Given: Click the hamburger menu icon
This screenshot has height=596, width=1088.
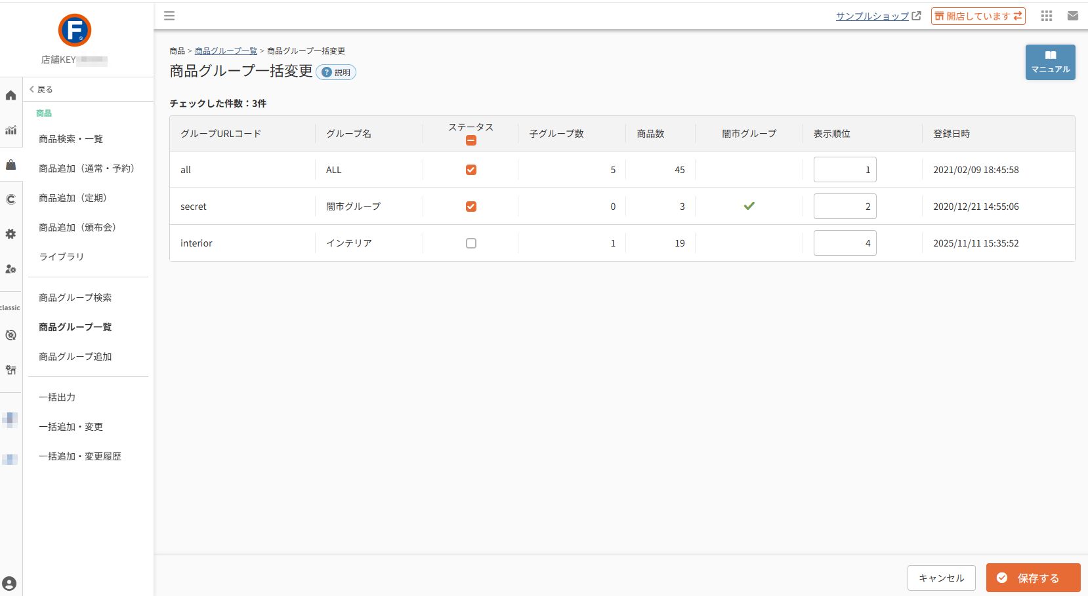Looking at the screenshot, I should [x=169, y=16].
